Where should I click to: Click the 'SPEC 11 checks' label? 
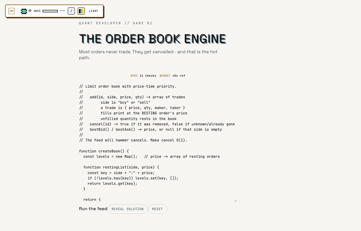[x=143, y=76]
